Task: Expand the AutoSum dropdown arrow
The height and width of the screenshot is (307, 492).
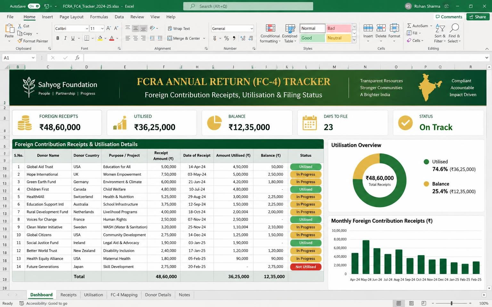Action: 431,26
